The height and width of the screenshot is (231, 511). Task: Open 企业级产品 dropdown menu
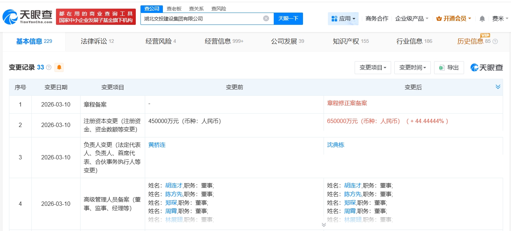[x=412, y=19]
